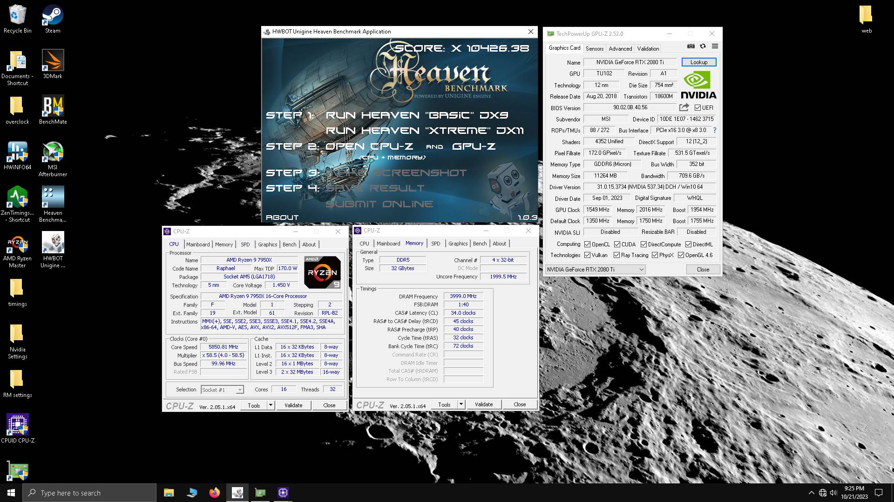Open Tools dropdown arrow in left CPU-Z
The width and height of the screenshot is (894, 502).
pos(271,405)
